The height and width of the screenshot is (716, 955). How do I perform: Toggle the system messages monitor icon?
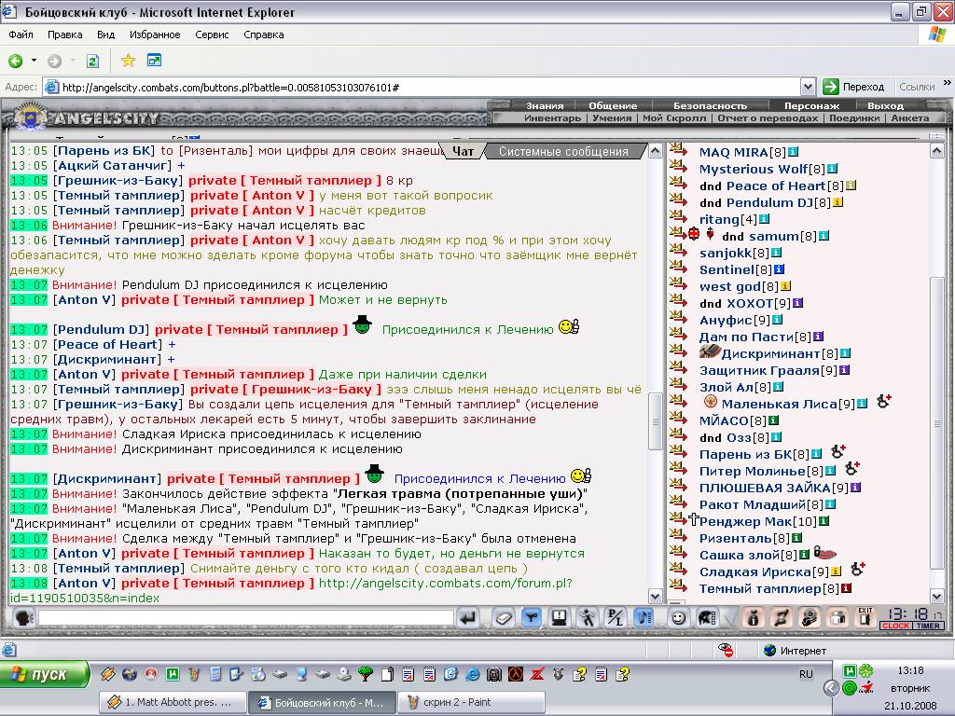559,618
